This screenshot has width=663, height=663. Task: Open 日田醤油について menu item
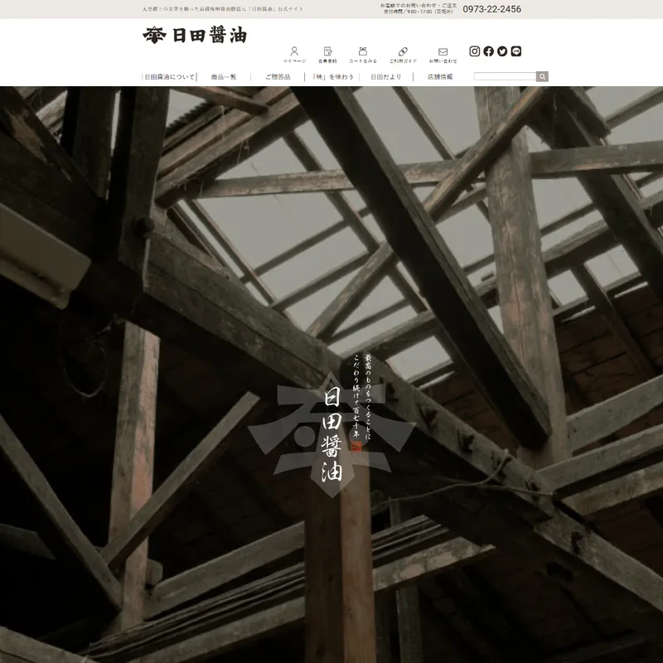point(170,76)
